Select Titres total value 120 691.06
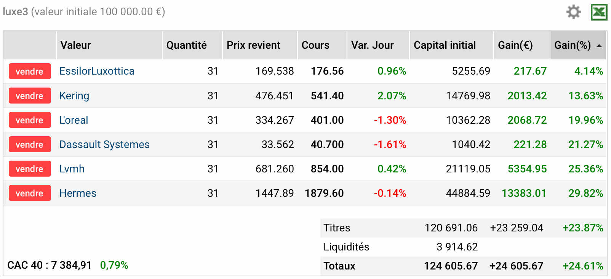Image resolution: width=611 pixels, height=279 pixels. (451, 228)
